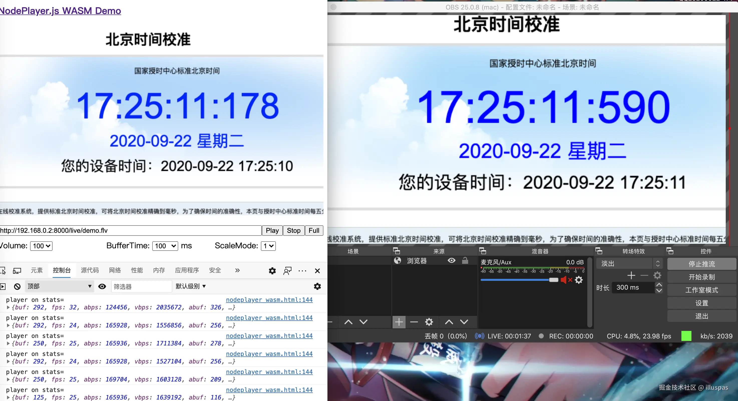The image size is (738, 401).
Task: Open NodePlayer.js WASM Demo link
Action: [60, 11]
